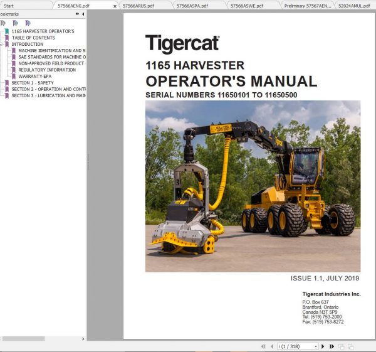Click the 1165 HARVESTER heading text
Screen dimensions: 376x352
point(195,65)
